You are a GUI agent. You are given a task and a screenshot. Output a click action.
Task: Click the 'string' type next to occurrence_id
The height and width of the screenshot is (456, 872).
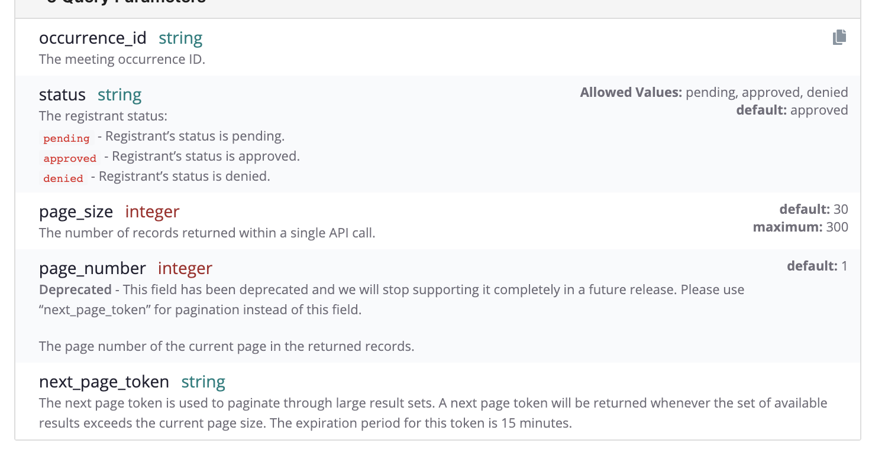[180, 38]
